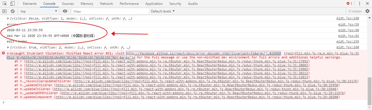Open the Memory tab
Screen dimensions: 372x110
[x=87, y=4]
